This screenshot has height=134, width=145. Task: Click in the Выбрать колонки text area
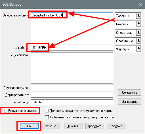[x=72, y=28]
